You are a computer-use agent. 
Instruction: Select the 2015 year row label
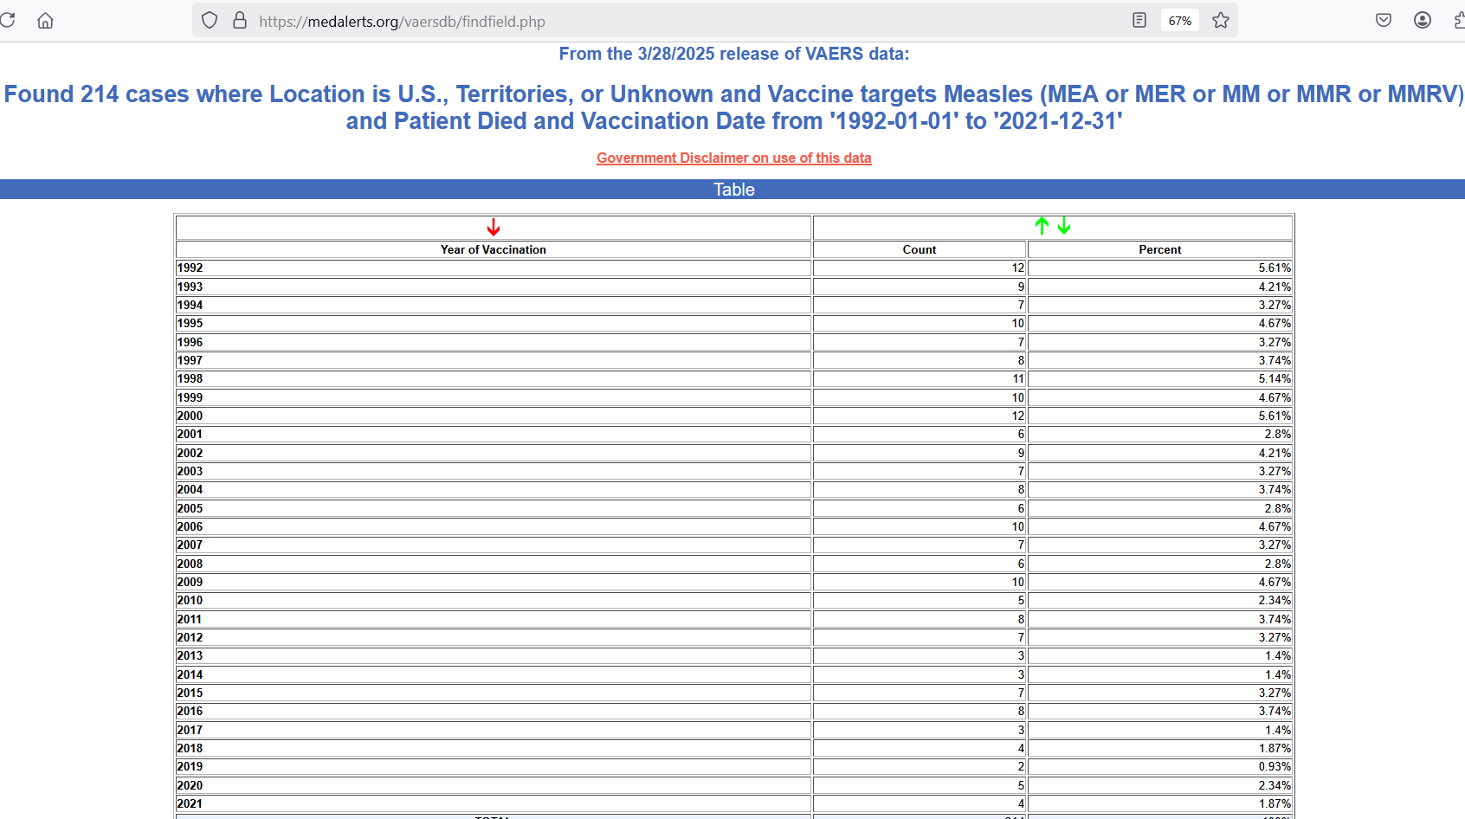pos(190,693)
